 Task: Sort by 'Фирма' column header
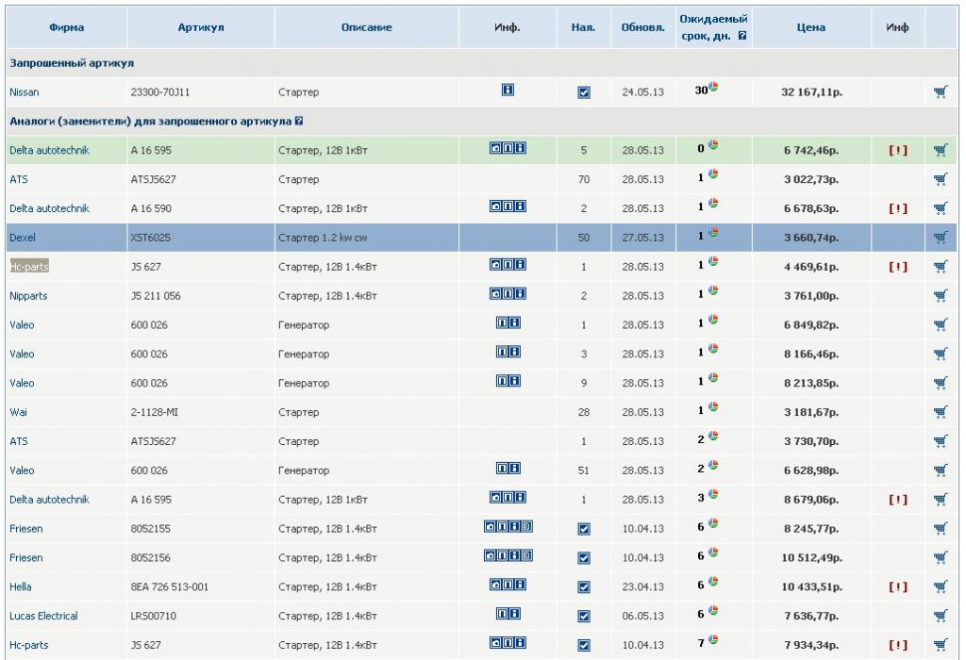[67, 27]
